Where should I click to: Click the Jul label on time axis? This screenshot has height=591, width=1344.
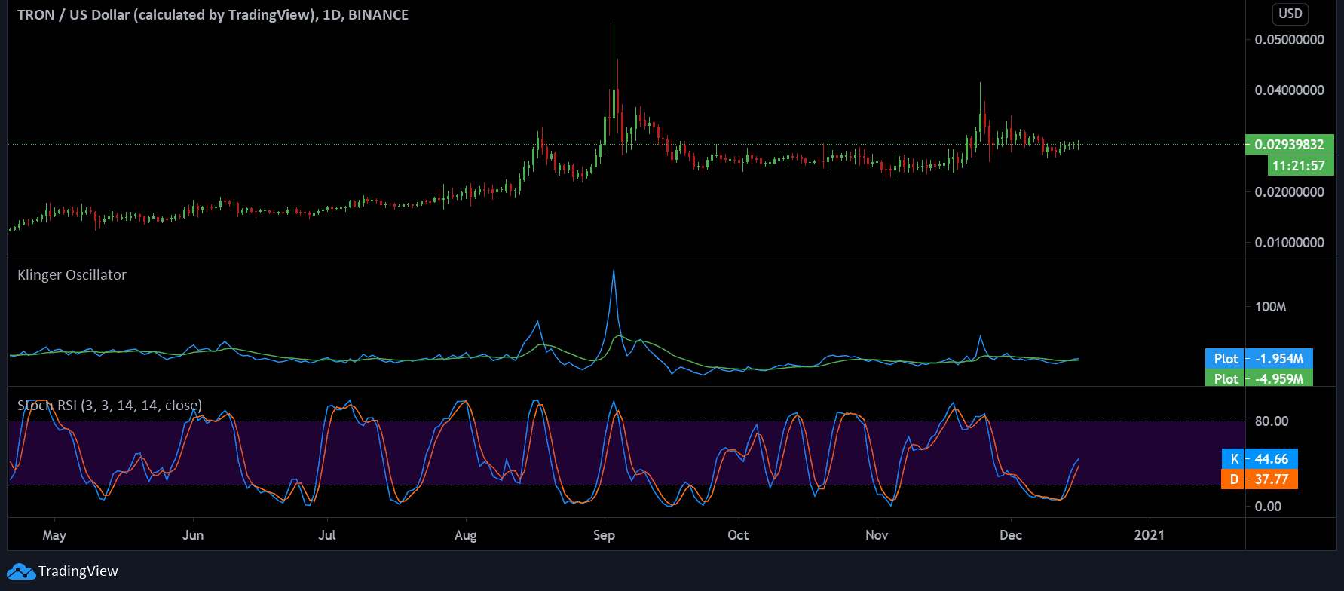327,535
